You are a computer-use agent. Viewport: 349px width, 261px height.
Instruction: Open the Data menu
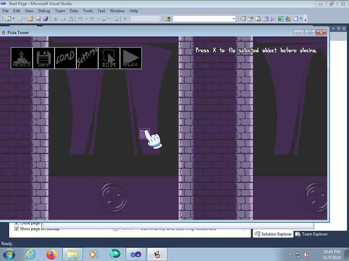tap(74, 11)
